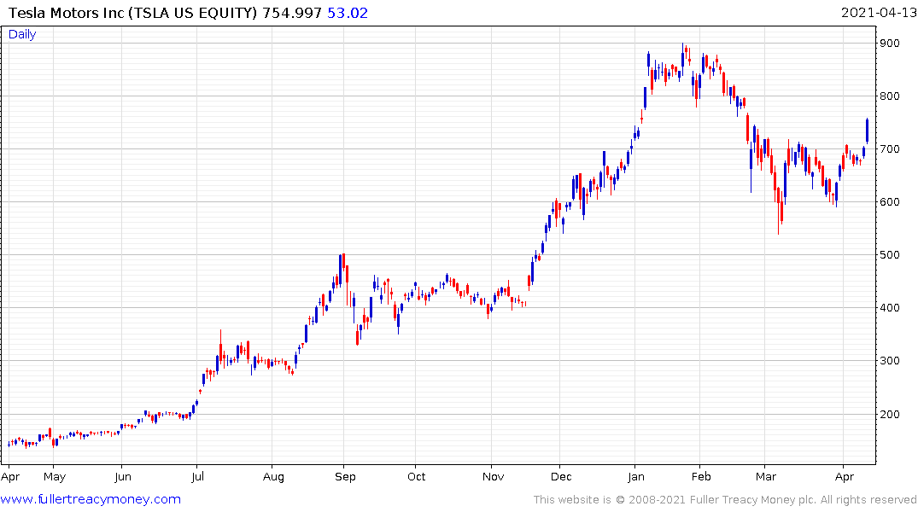
Task: Click the blue Daily interval label
Action: [22, 34]
